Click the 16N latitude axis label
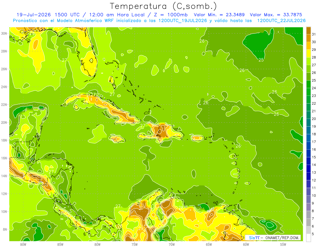This screenshot has height=248, width=321. point(4,158)
